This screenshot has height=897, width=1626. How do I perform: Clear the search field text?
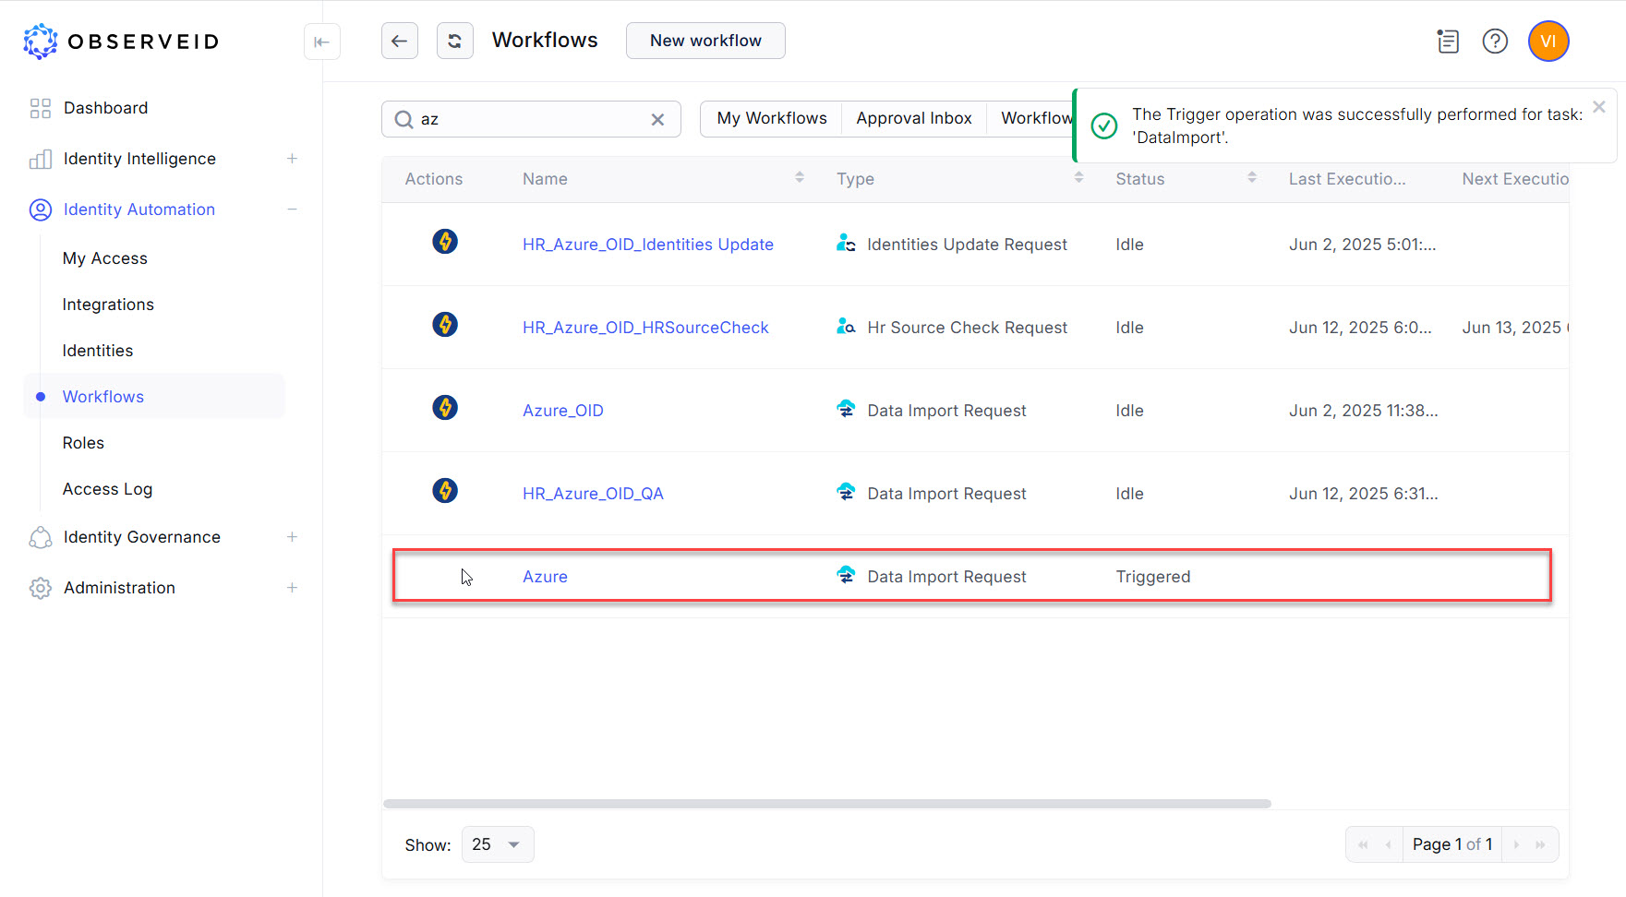click(657, 120)
